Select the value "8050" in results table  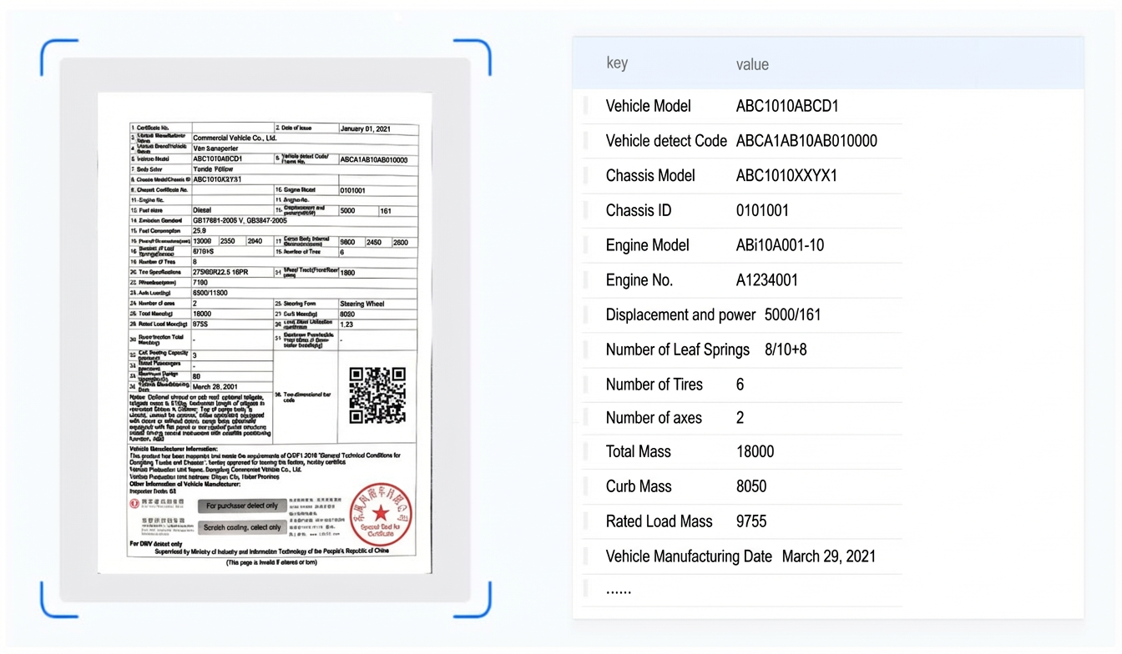751,486
